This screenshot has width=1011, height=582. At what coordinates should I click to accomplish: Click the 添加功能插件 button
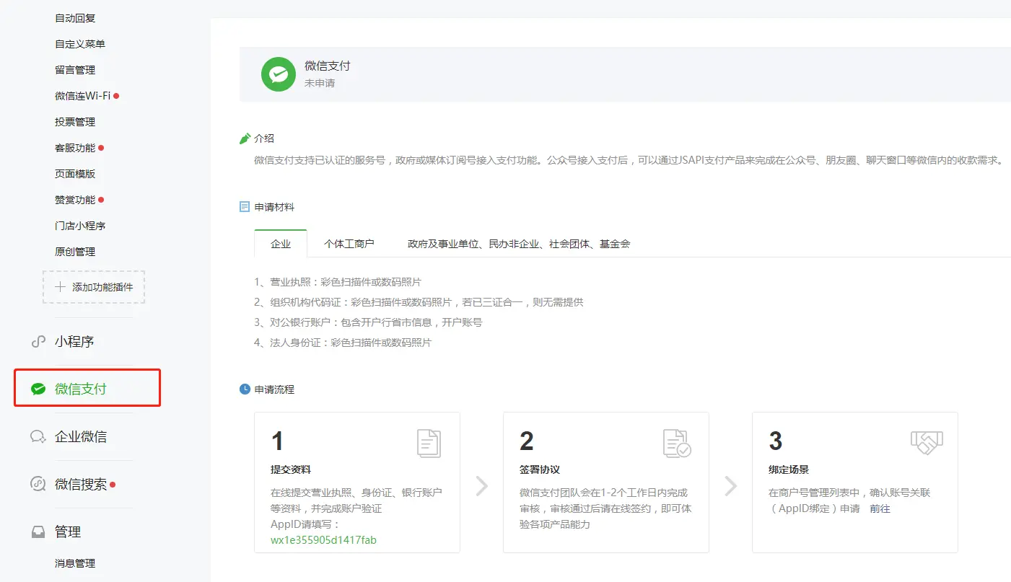click(x=94, y=286)
